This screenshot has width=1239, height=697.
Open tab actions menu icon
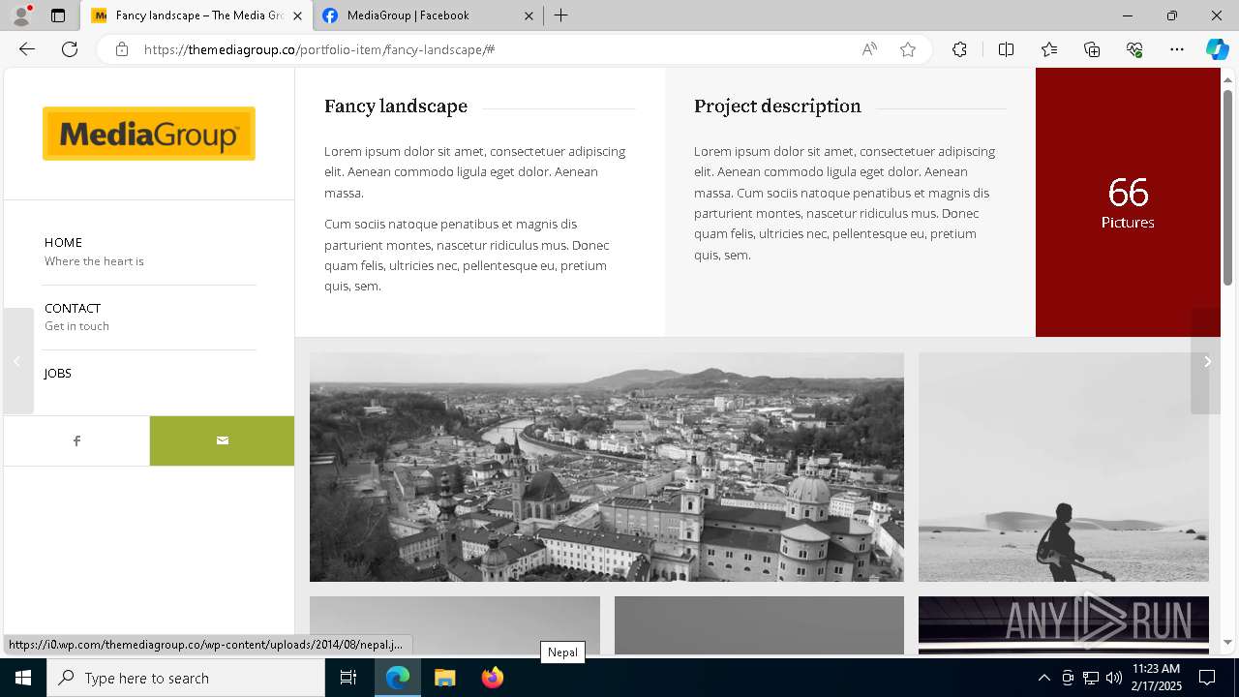(x=58, y=15)
